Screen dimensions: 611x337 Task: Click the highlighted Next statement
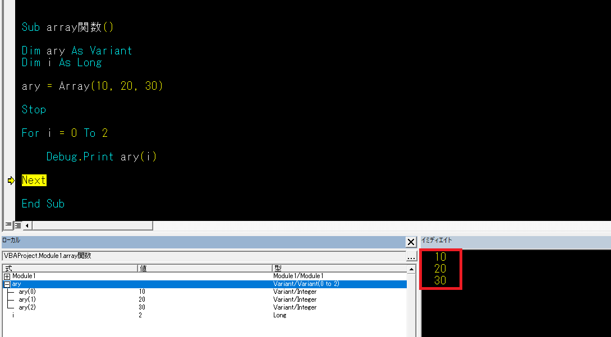click(x=33, y=180)
